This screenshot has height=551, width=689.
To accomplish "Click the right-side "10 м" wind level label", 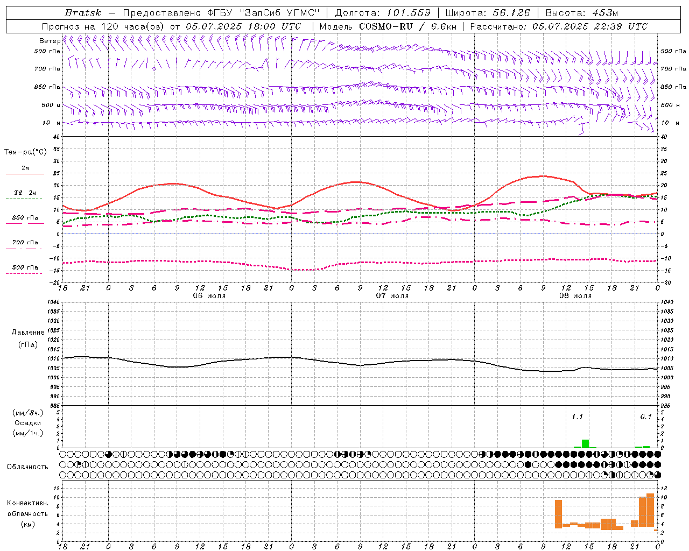I will pos(670,123).
